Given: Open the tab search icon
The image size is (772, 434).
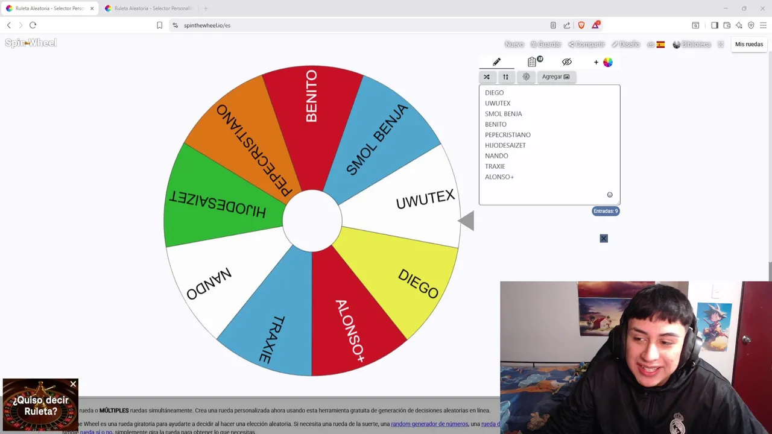Looking at the screenshot, I should pos(695,25).
